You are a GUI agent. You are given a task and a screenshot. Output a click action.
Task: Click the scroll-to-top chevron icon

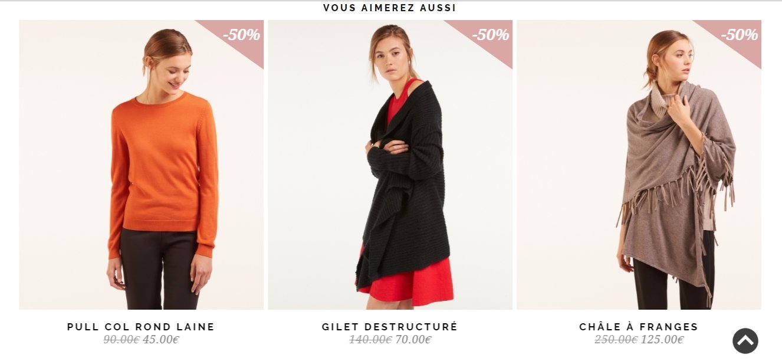point(745,341)
